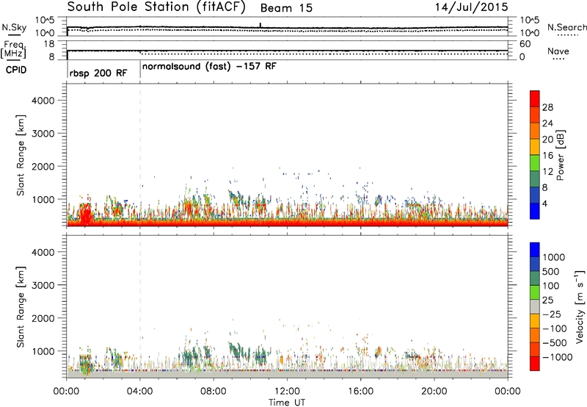Viewport: 587px width, 407px height.
Task: Click the 'Power [dB]' colorbar label
Action: [x=560, y=155]
